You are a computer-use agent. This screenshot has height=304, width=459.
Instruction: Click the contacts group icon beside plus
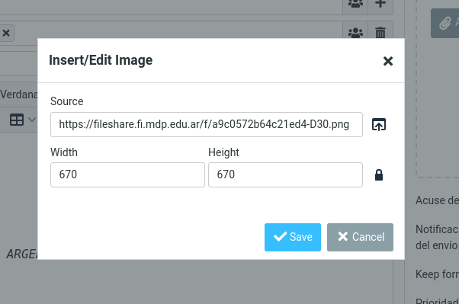(355, 4)
